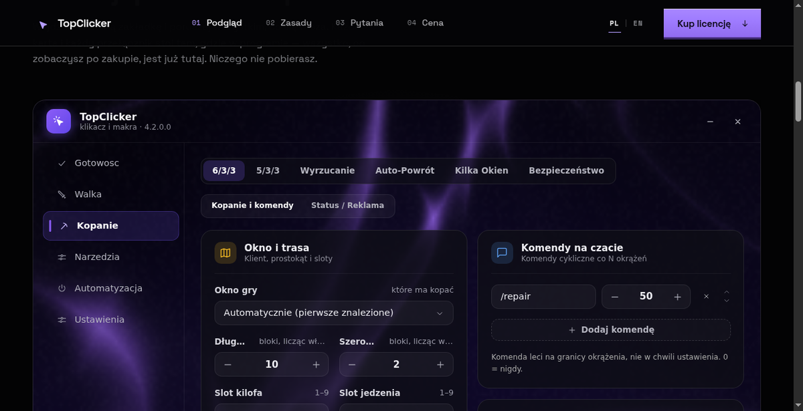This screenshot has width=803, height=411.
Task: Increase the repair interval with plus icon
Action: pos(677,296)
